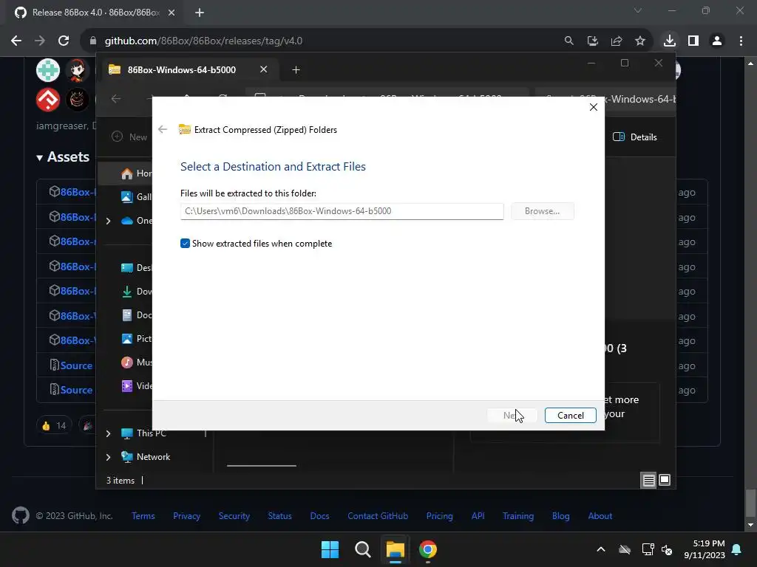
Task: Open GitHub Privacy footer link
Action: (186, 516)
